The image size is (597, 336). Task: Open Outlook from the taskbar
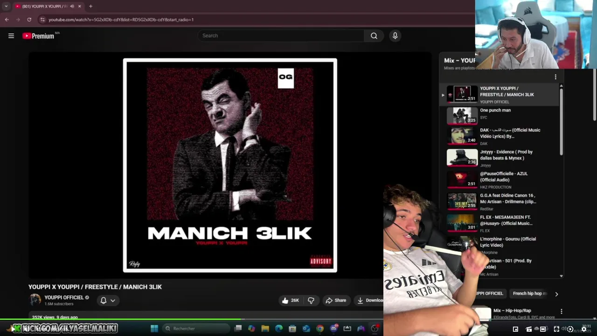pos(306,329)
